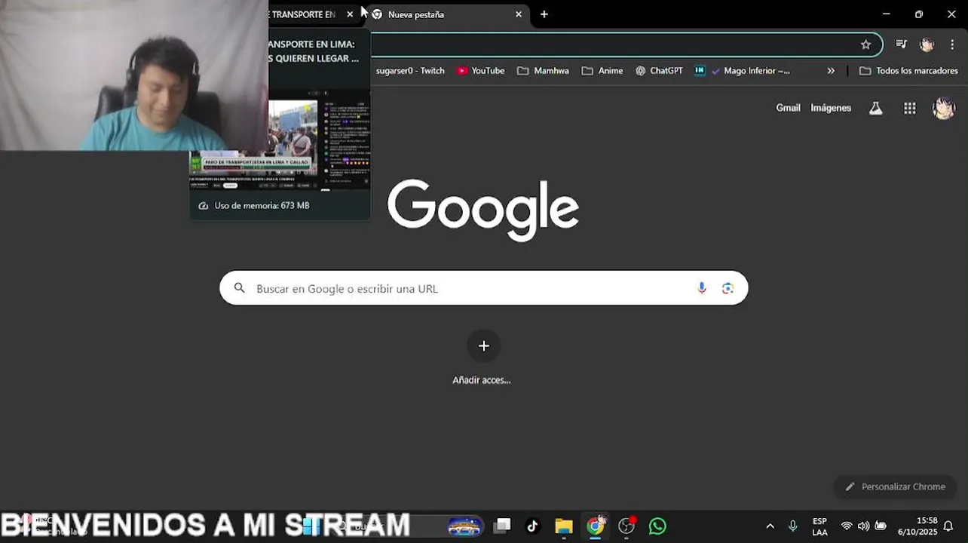Open the media control icon in toolbar

(x=901, y=44)
